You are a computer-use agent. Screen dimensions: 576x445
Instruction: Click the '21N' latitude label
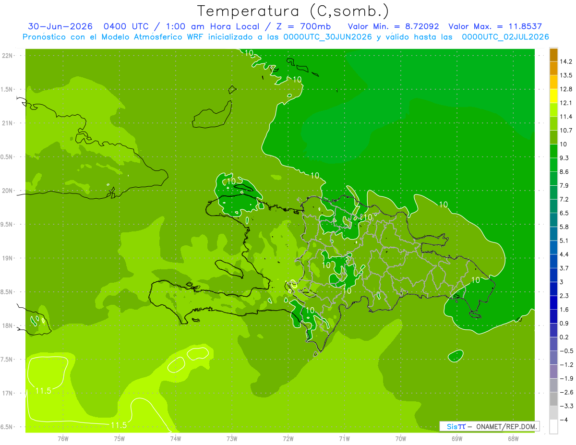coord(7,123)
